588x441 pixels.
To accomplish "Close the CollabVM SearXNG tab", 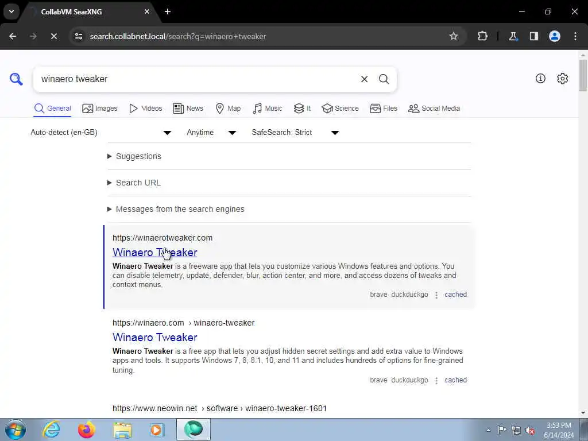I will point(147,11).
